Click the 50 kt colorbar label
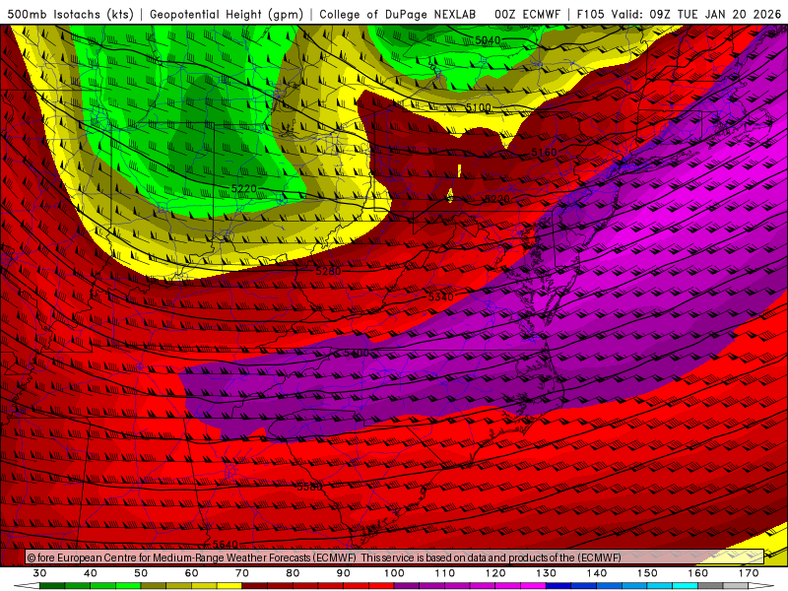 (x=141, y=573)
